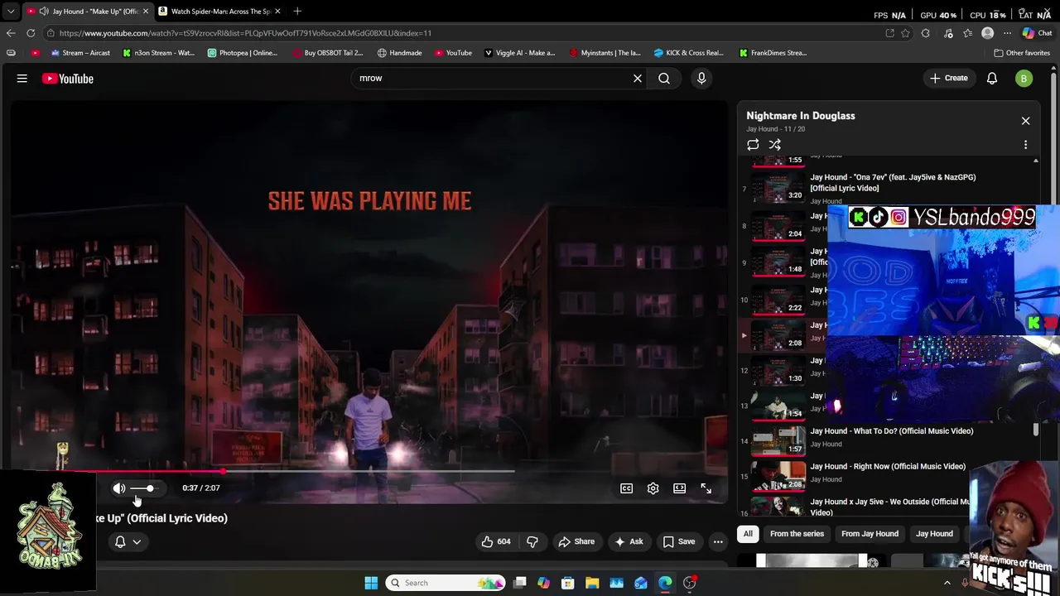Screen dimensions: 1060x596
Task: Select the 'Jay Hound' chip
Action: point(934,534)
